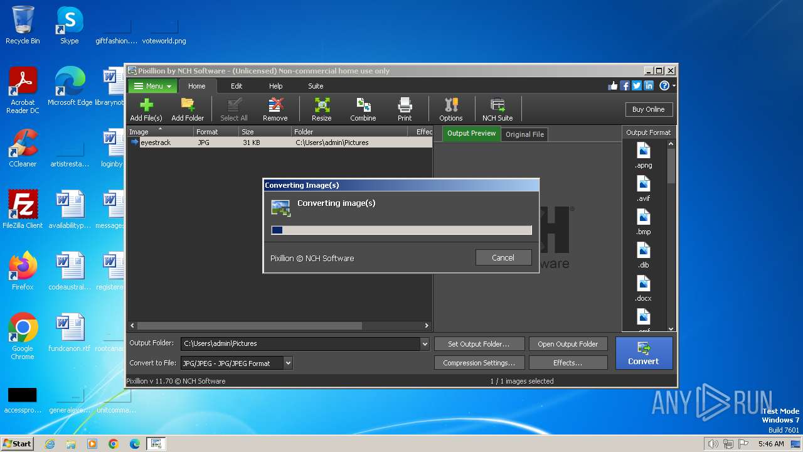Screen dimensions: 803x452
Task: Click the taskbar volume icon
Action: [x=713, y=444]
